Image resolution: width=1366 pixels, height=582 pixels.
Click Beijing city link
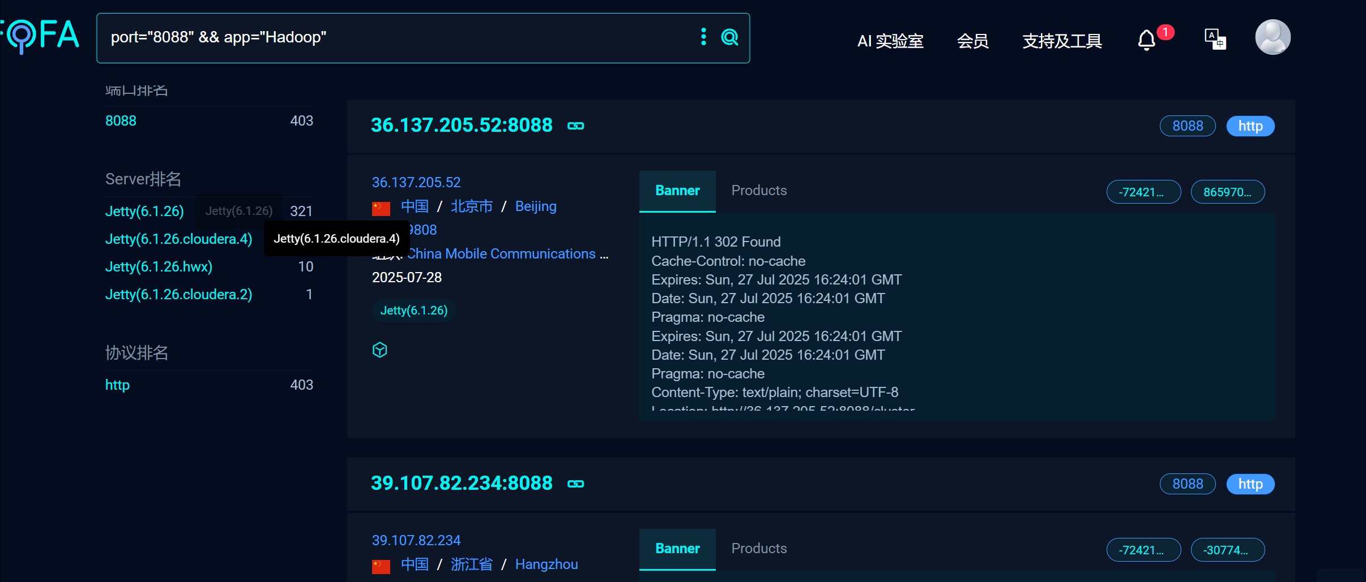536,206
